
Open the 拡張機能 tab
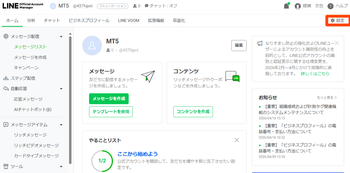156,21
